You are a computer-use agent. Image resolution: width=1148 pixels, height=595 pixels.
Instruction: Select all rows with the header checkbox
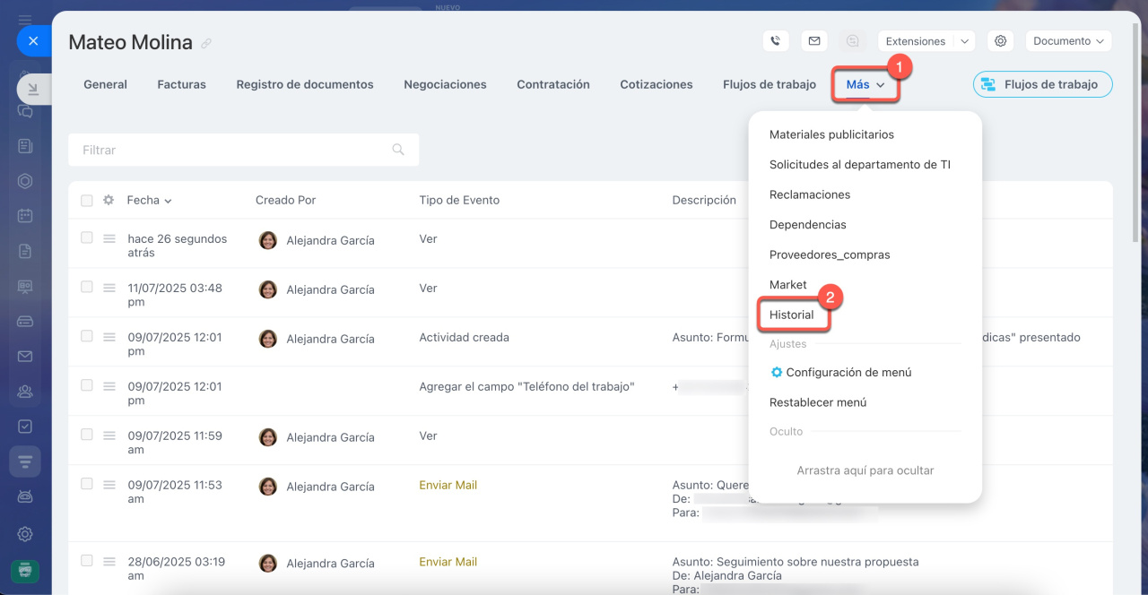point(87,201)
